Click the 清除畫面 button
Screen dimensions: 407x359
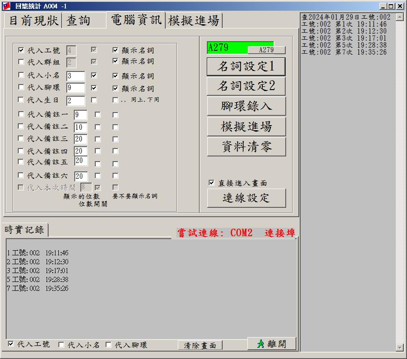point(200,345)
